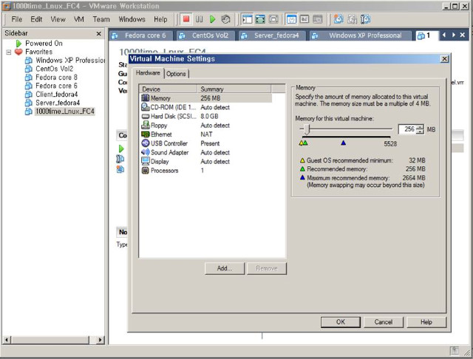Click the Revert to Snapshot toolbar icon
Image resolution: width=473 pixels, height=359 pixels.
pyautogui.click(x=352, y=19)
